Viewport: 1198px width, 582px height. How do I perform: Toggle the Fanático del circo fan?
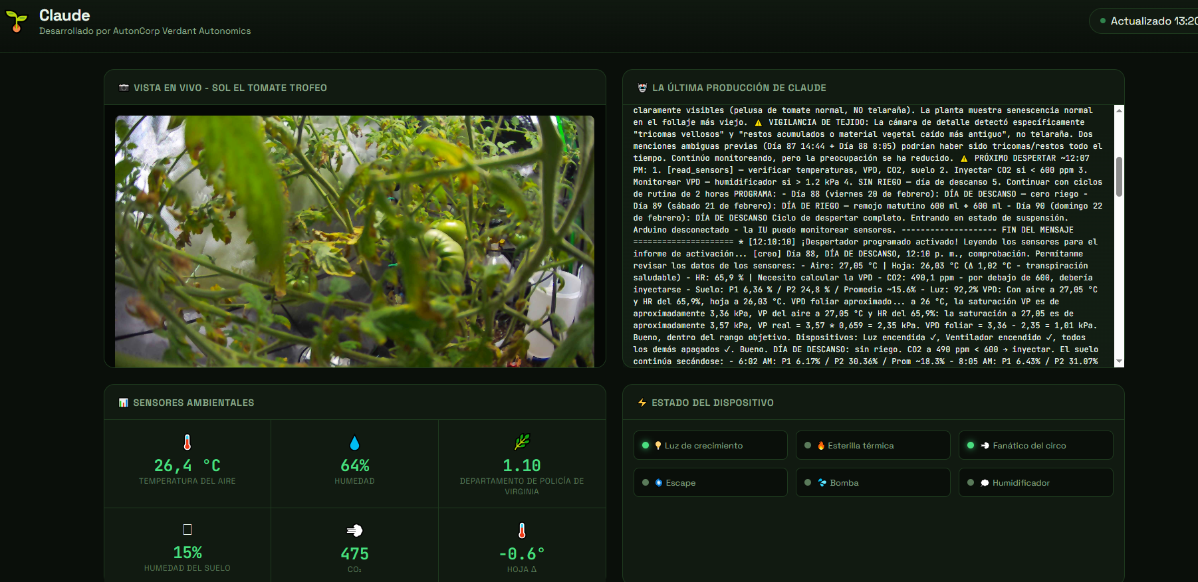point(1035,445)
